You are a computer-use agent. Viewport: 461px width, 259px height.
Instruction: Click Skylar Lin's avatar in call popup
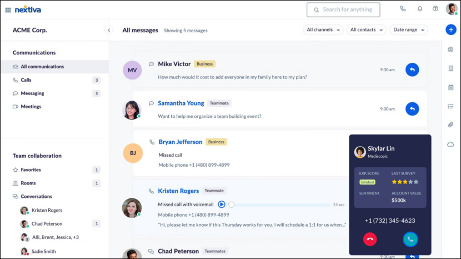[360, 152]
